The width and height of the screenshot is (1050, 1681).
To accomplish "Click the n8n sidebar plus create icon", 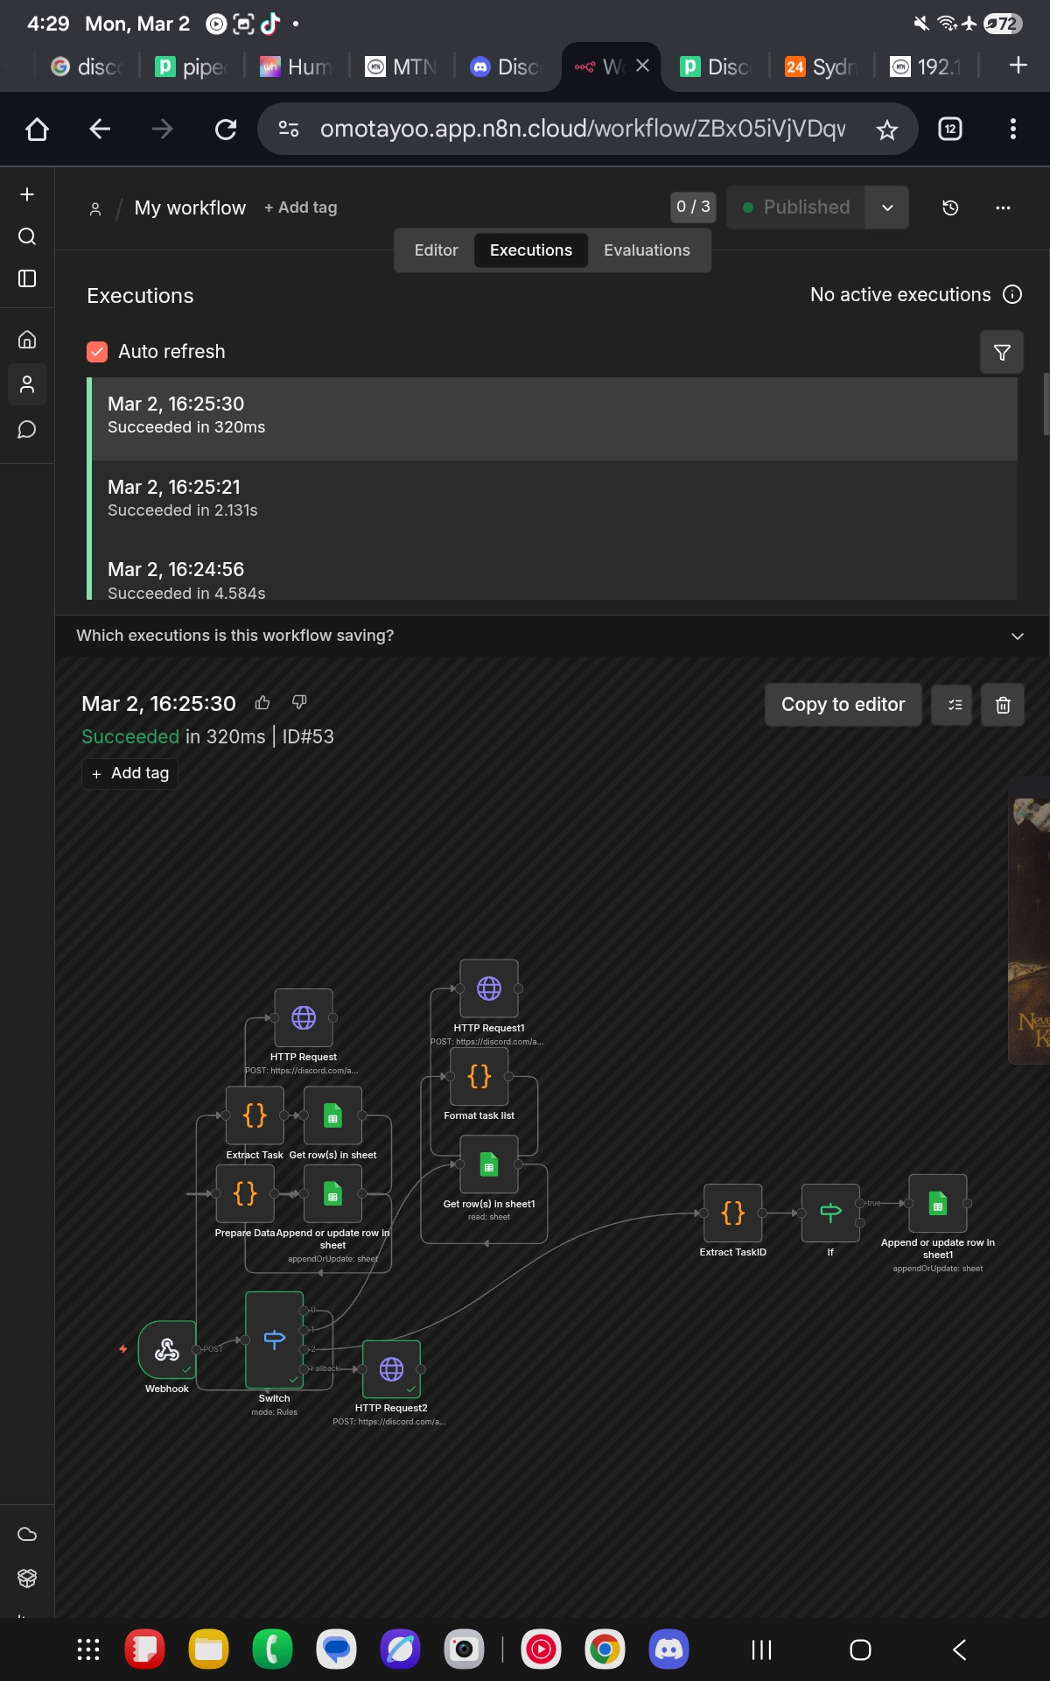I will pos(27,194).
